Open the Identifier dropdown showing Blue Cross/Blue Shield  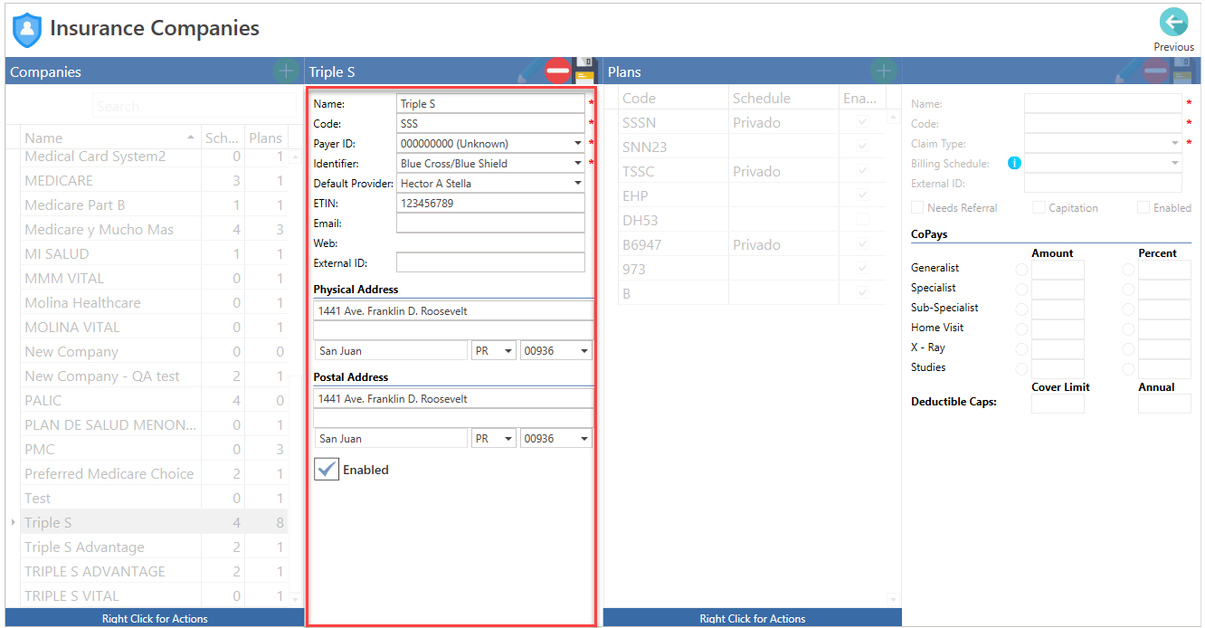pyautogui.click(x=578, y=163)
